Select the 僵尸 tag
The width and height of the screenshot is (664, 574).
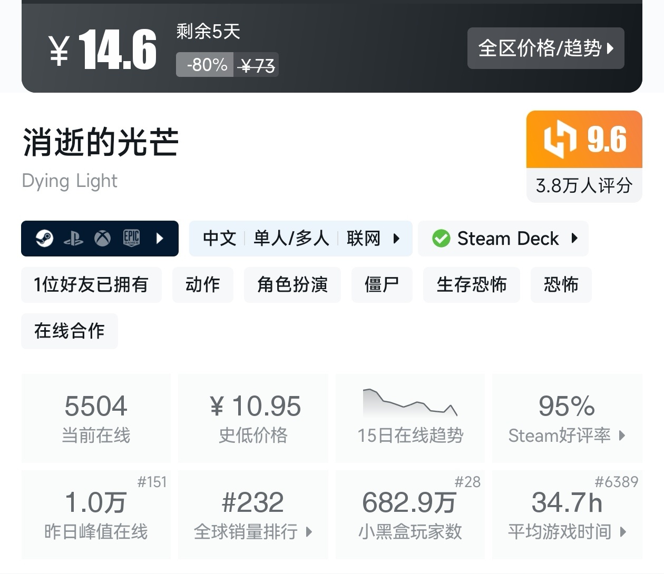click(382, 285)
